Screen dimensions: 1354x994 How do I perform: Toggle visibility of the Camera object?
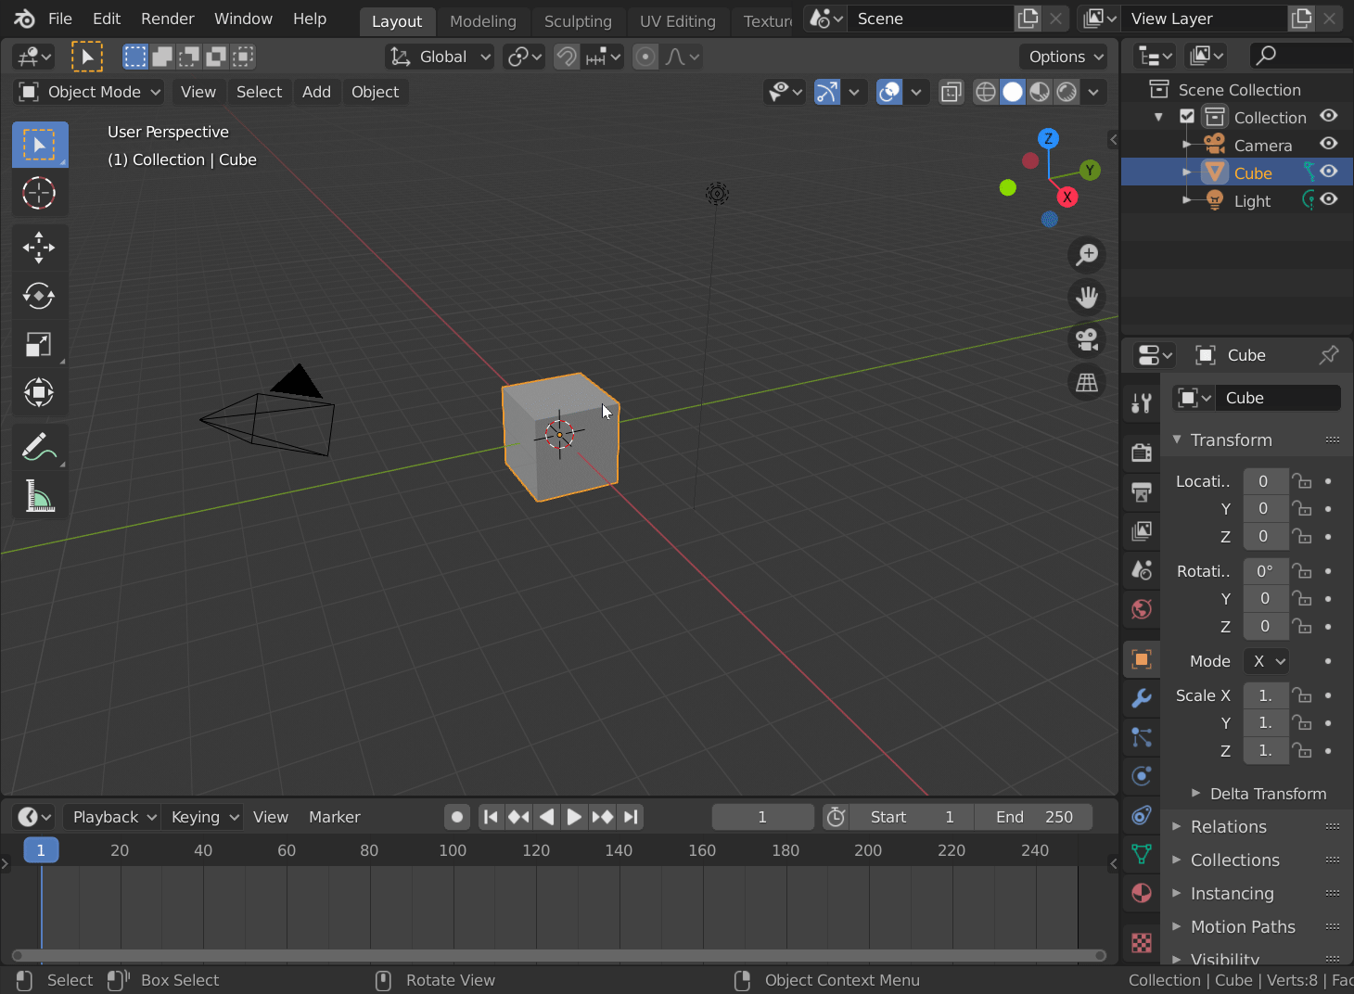click(x=1329, y=144)
